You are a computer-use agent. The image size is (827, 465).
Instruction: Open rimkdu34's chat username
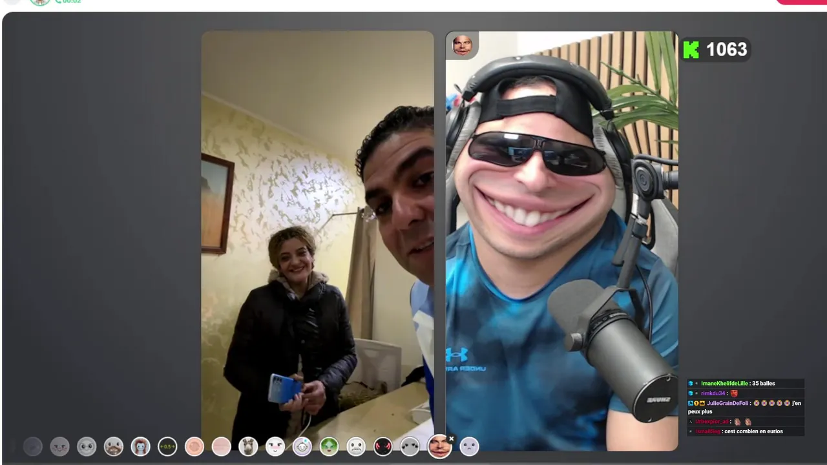(x=713, y=393)
